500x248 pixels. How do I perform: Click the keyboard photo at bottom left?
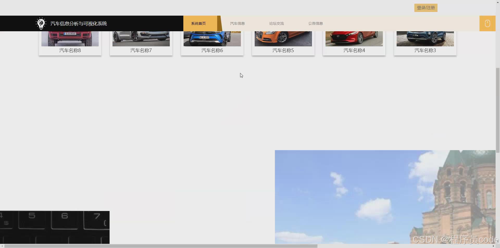click(55, 227)
